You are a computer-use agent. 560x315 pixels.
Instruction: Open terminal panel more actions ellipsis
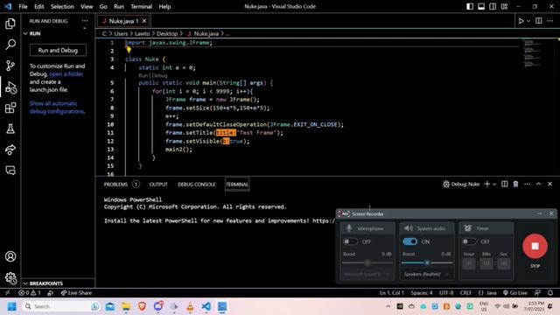tap(527, 184)
